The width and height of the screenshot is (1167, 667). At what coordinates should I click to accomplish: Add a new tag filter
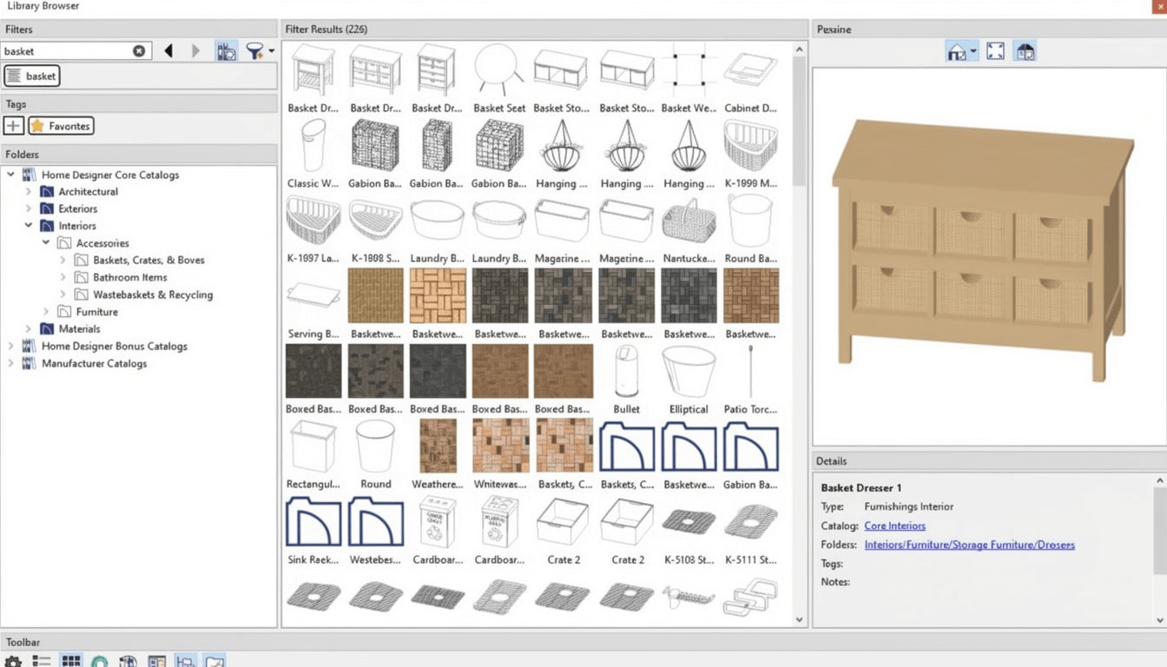(13, 126)
